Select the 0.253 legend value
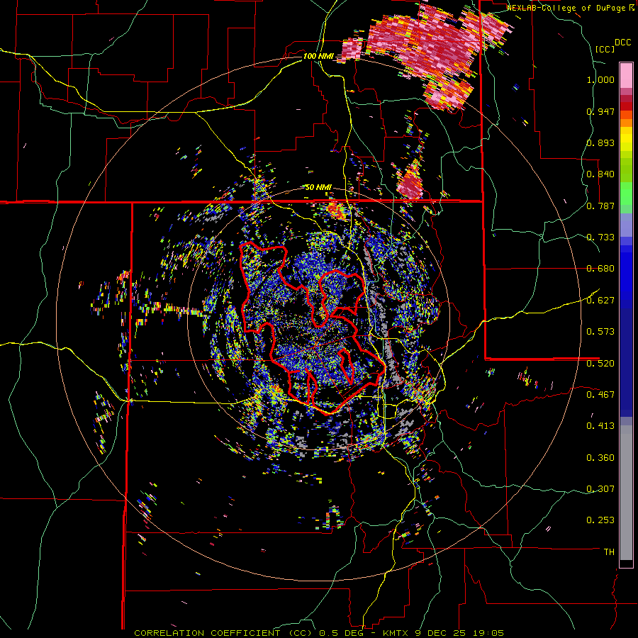The image size is (638, 638). [600, 520]
